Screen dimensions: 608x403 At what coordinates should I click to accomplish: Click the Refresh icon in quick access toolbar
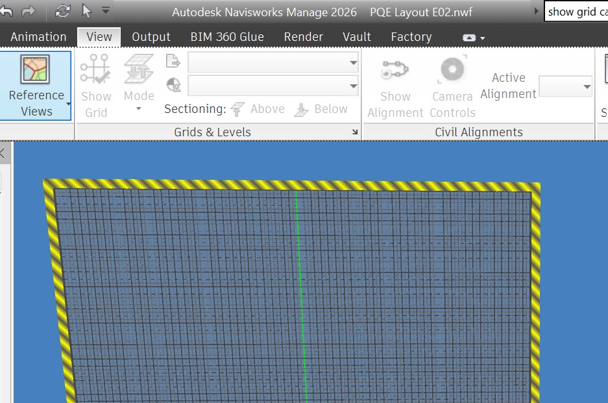(x=62, y=11)
